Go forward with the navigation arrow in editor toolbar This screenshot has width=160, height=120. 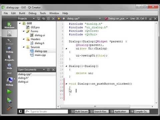[64, 19]
